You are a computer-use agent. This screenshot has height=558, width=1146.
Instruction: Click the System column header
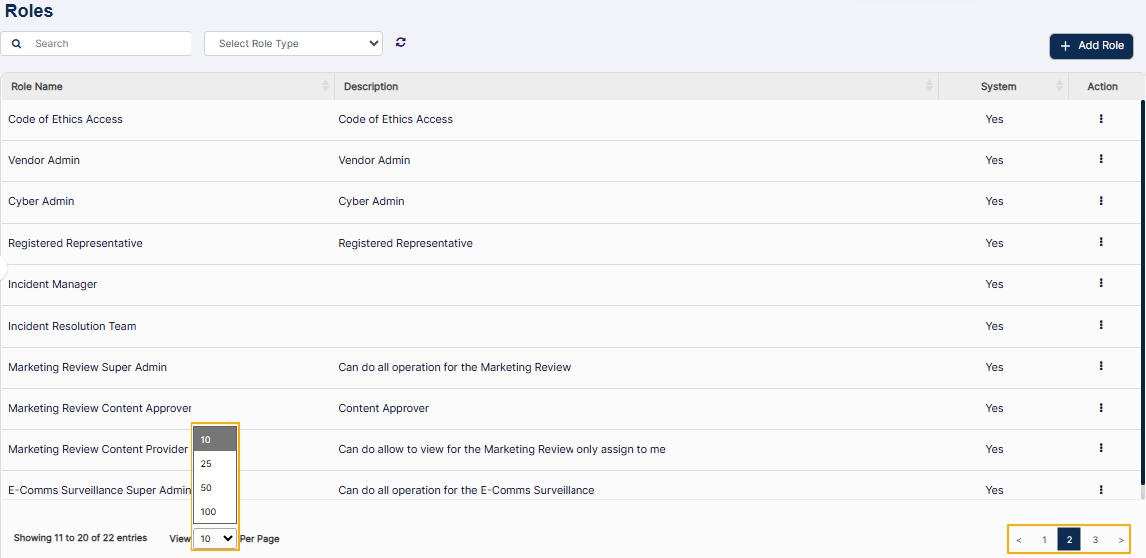tap(1002, 86)
